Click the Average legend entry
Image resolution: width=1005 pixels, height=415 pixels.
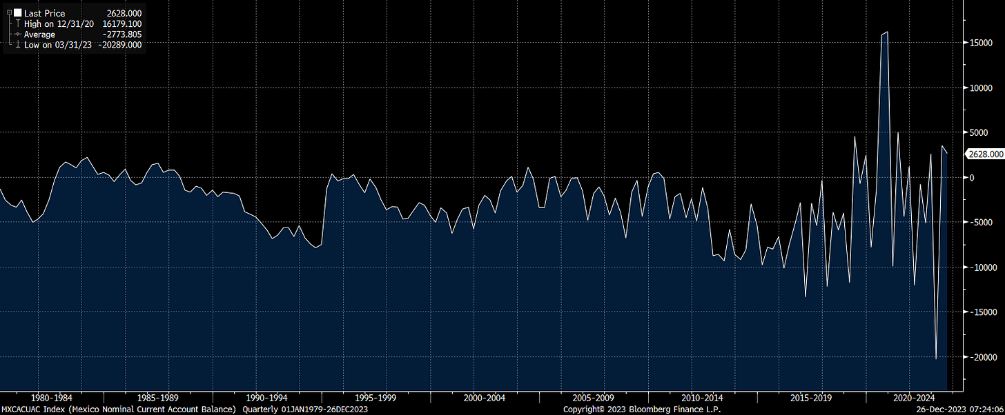tap(40, 34)
